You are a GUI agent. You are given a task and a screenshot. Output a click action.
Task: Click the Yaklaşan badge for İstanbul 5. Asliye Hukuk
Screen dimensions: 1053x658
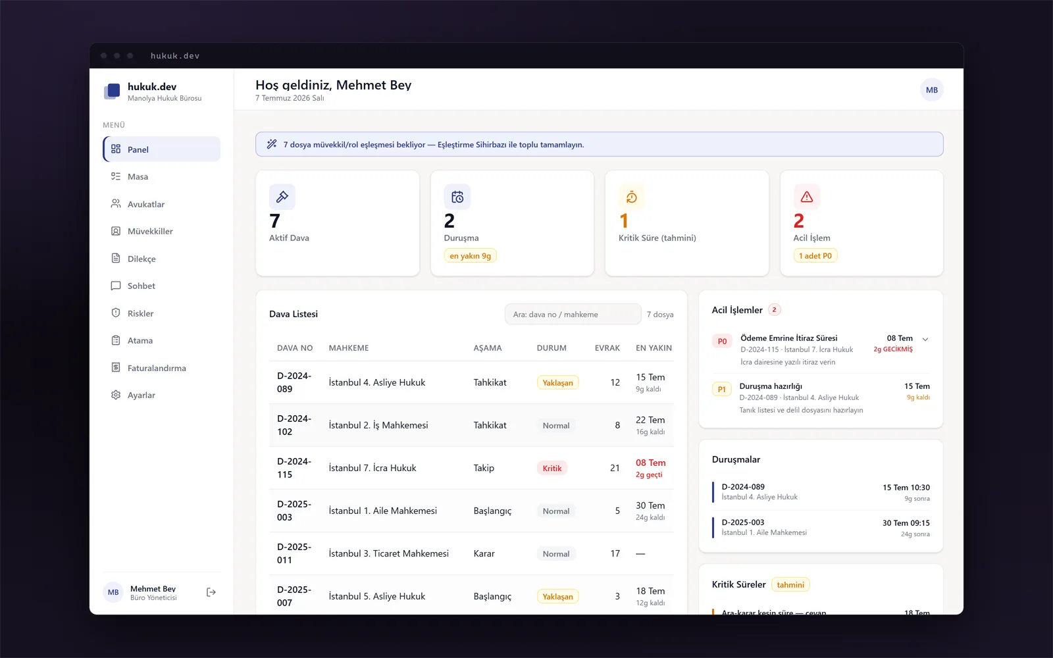pos(557,597)
